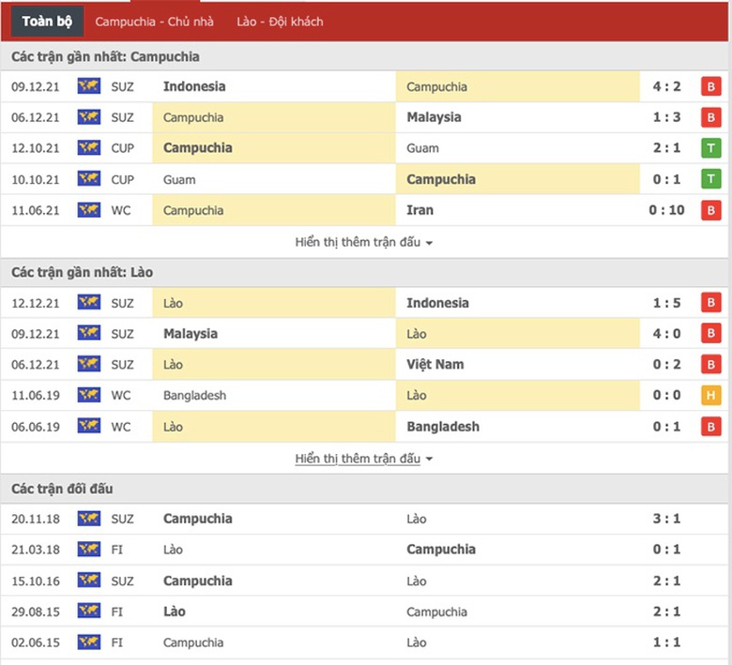Click Guam home team in 10.10.21 match
The width and height of the screenshot is (732, 665).
click(179, 179)
